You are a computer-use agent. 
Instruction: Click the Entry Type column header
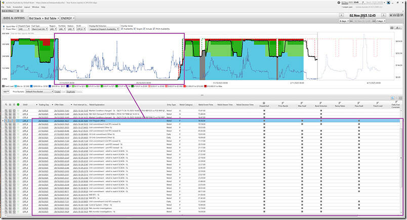tap(171, 105)
